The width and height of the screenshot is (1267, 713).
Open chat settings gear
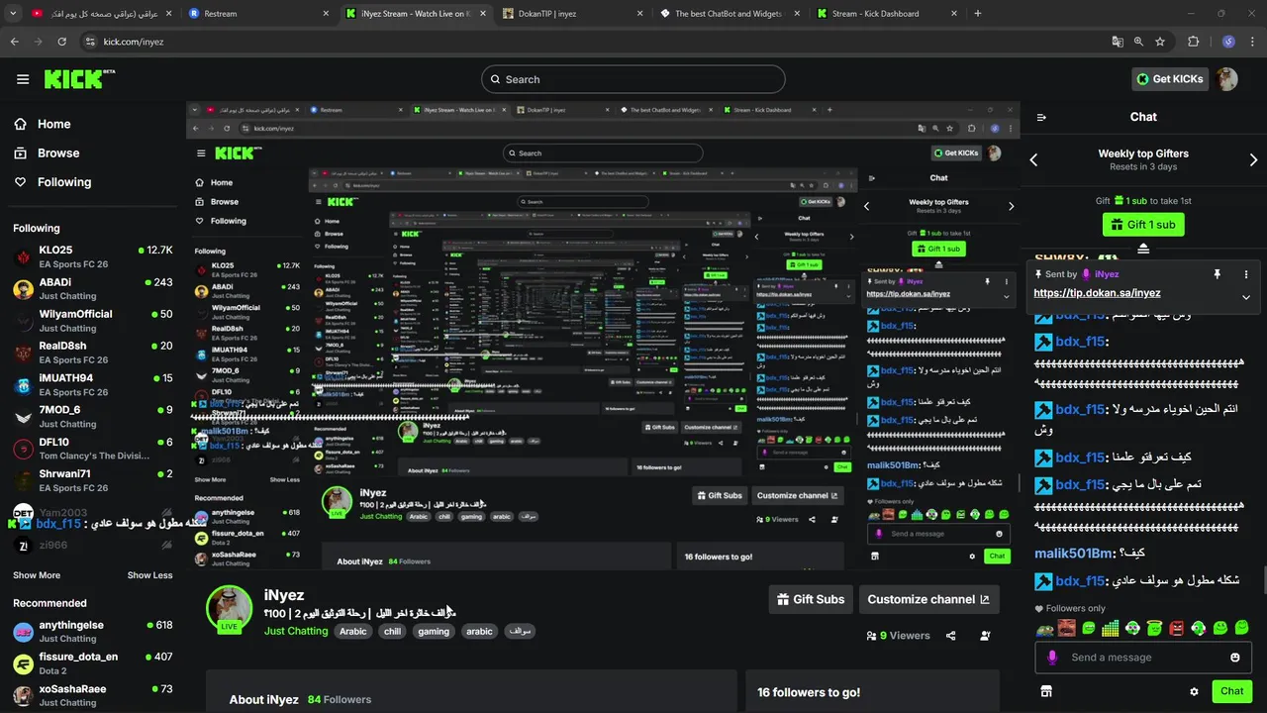tap(1194, 691)
